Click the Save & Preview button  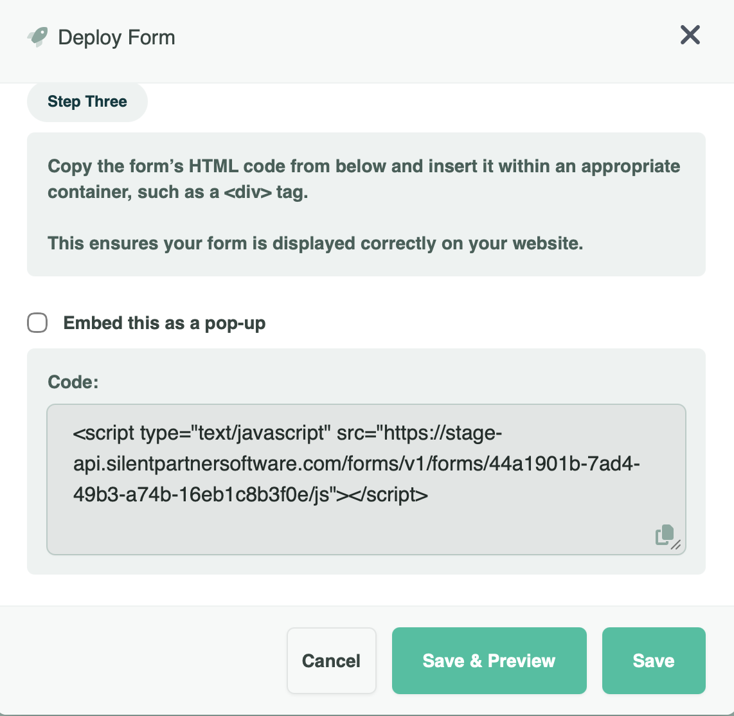488,661
